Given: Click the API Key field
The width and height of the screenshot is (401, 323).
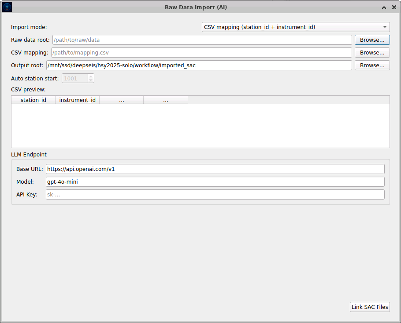Looking at the screenshot, I should pos(215,194).
